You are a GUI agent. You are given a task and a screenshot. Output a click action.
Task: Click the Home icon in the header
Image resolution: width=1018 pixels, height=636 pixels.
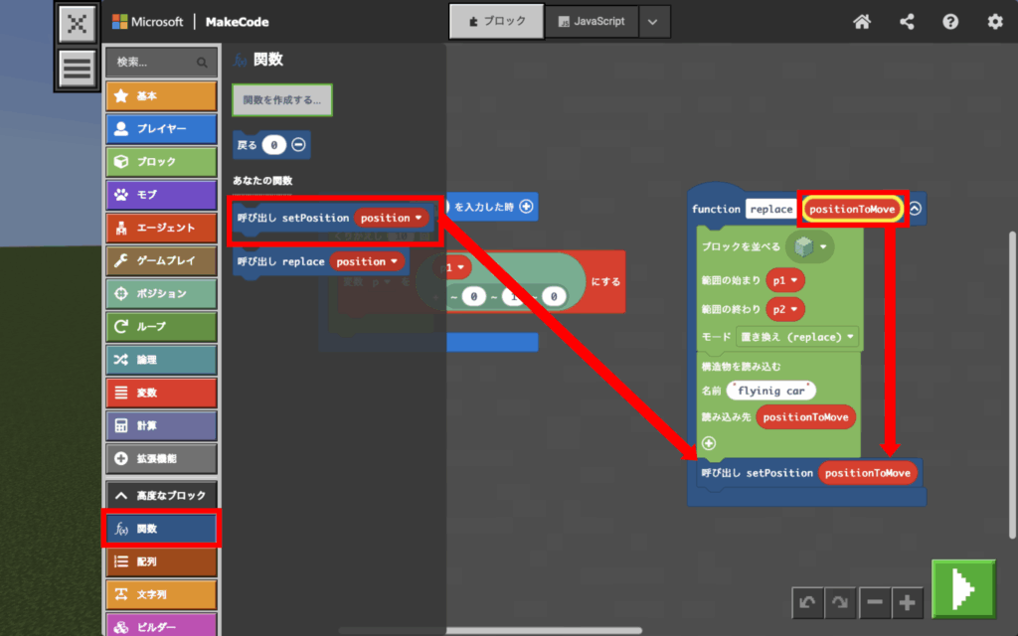[862, 22]
